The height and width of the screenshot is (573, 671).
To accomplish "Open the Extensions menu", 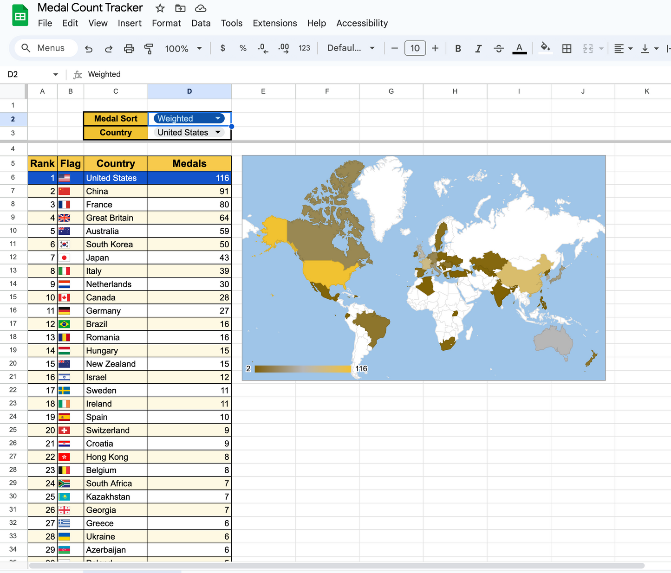I will pos(274,23).
